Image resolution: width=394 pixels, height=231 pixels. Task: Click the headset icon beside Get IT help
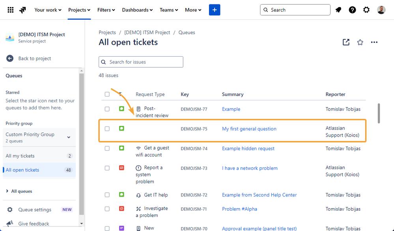138,195
